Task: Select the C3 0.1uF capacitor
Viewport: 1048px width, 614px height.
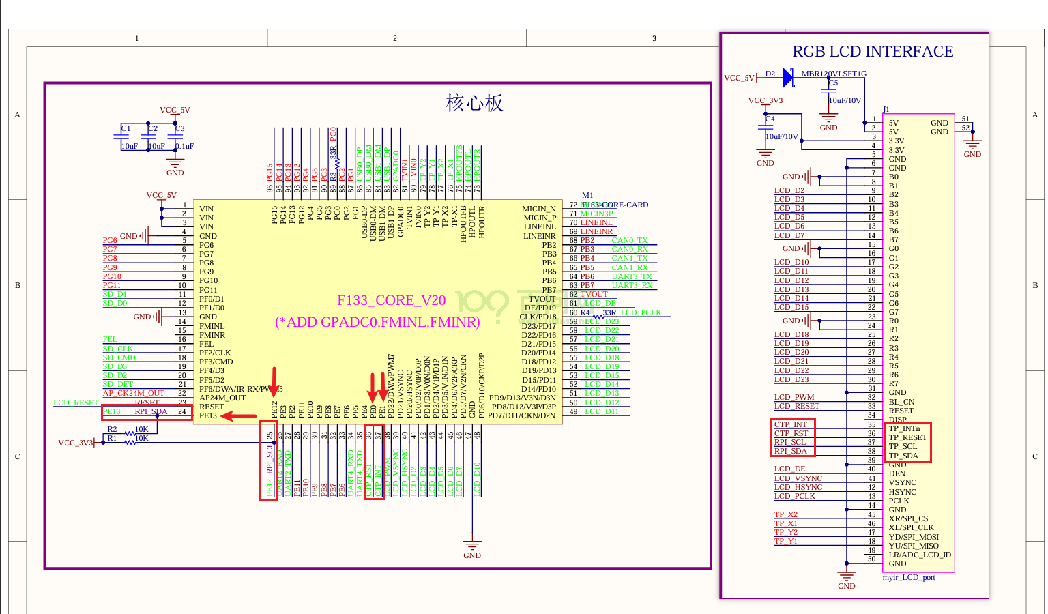Action: (x=175, y=137)
